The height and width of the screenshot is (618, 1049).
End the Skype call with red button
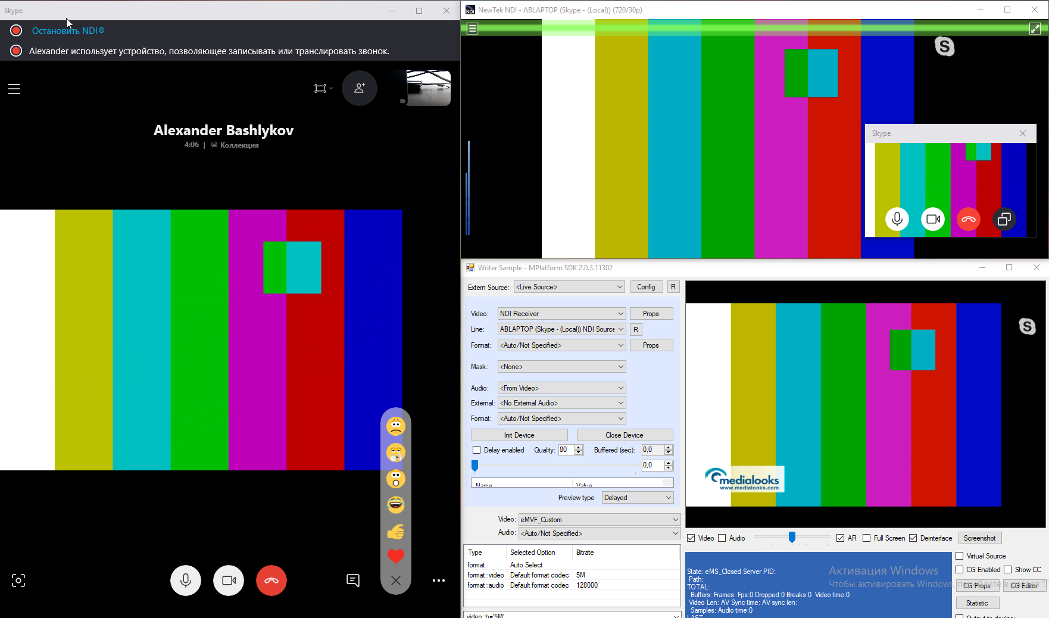click(x=271, y=580)
